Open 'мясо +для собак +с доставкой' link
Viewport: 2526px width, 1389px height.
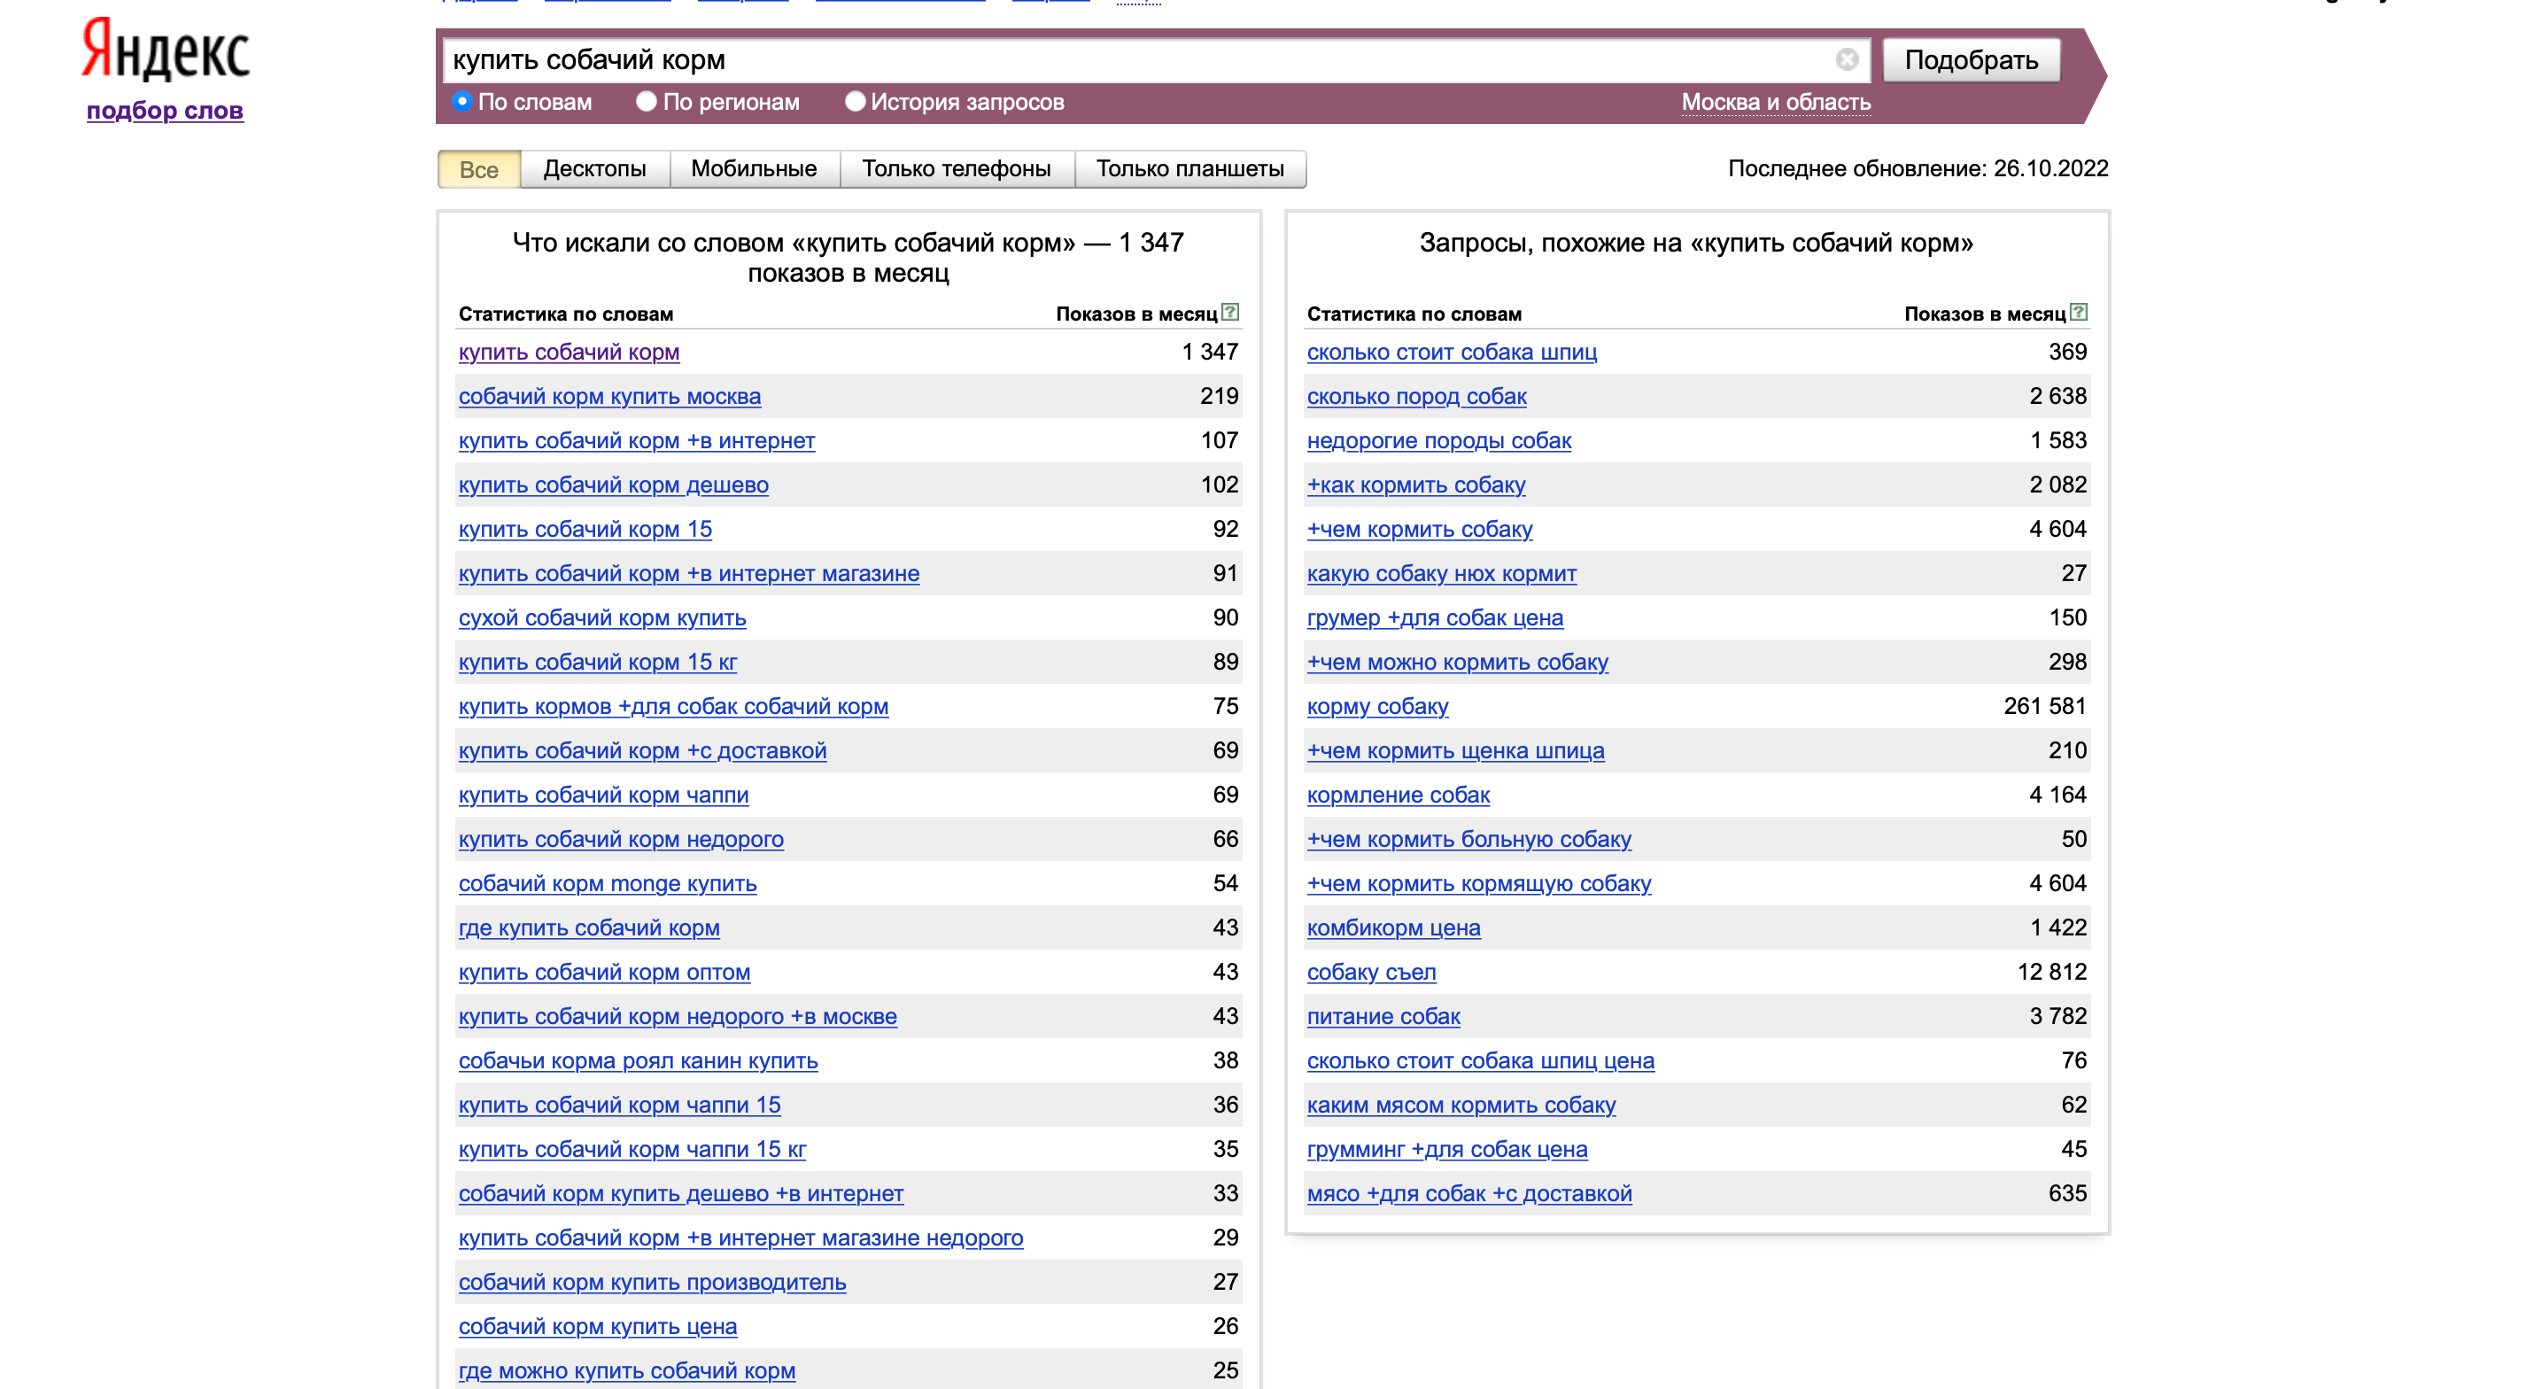(1470, 1193)
